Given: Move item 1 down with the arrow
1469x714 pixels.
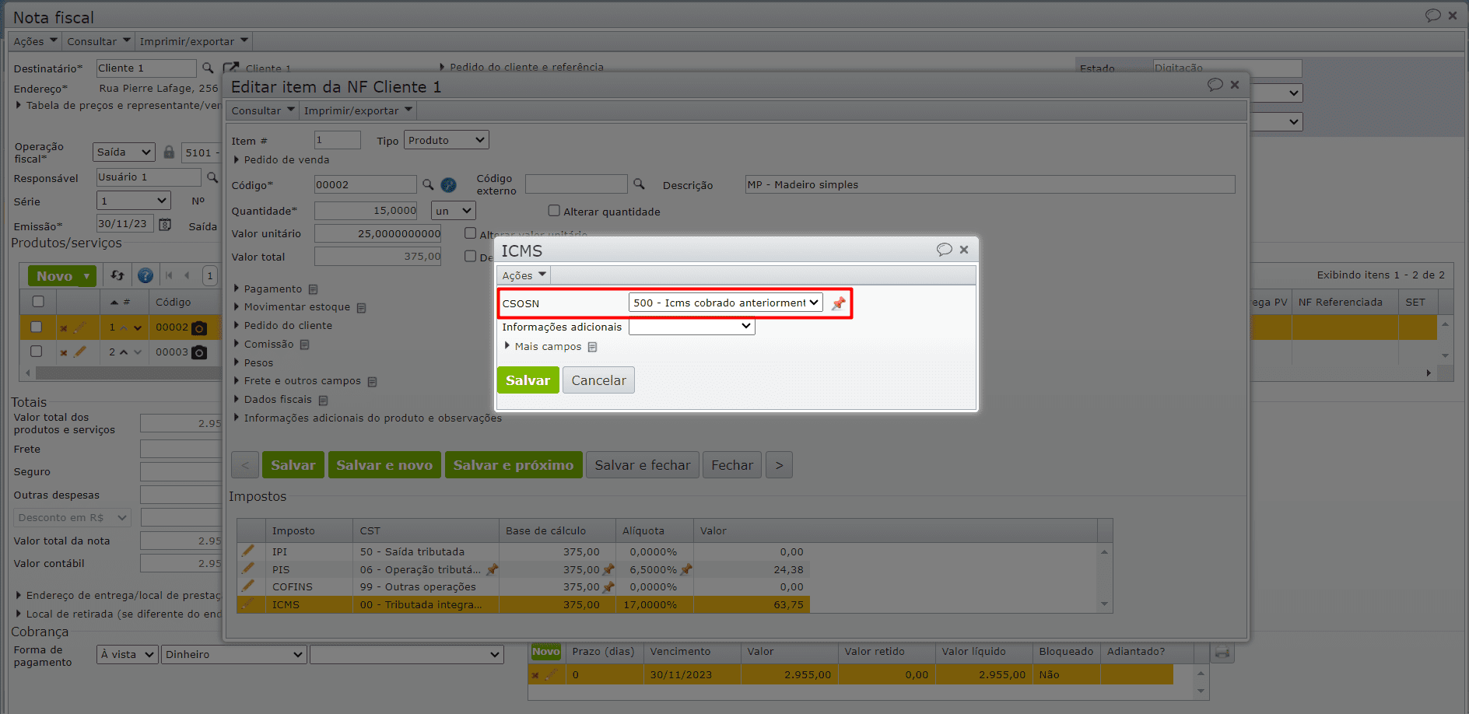Looking at the screenshot, I should click(138, 328).
